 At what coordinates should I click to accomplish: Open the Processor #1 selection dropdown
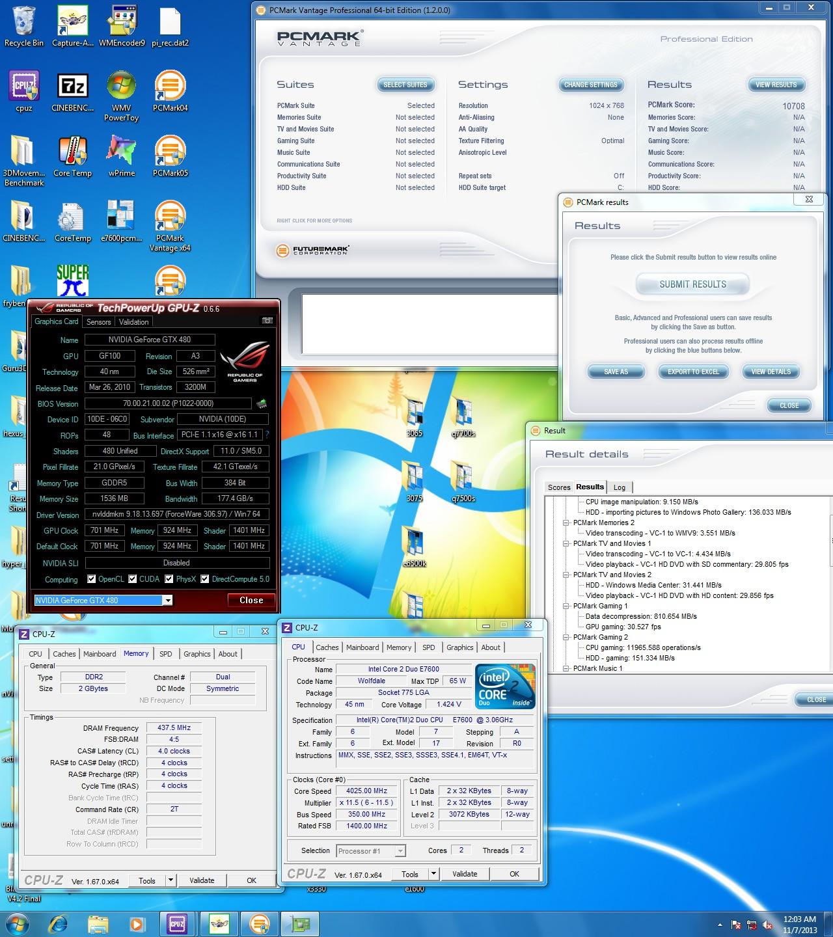[400, 851]
